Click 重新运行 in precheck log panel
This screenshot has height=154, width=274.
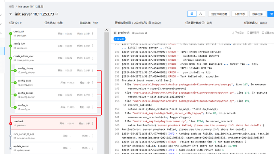point(253,33)
